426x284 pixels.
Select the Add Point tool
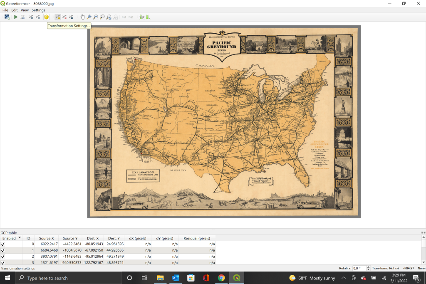click(58, 17)
